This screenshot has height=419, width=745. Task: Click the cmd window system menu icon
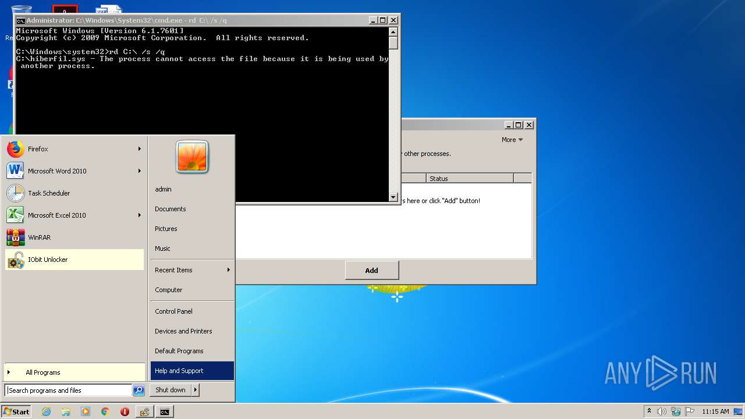pyautogui.click(x=20, y=20)
